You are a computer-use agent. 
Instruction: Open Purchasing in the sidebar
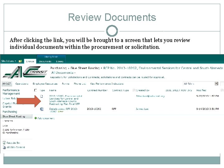pyautogui.click(x=10, y=112)
